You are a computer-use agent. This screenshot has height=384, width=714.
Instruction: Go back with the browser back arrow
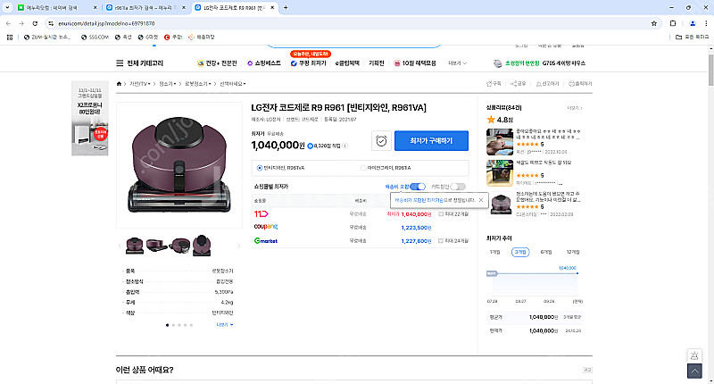point(8,23)
